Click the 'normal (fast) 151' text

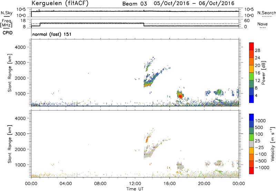click(x=52, y=34)
